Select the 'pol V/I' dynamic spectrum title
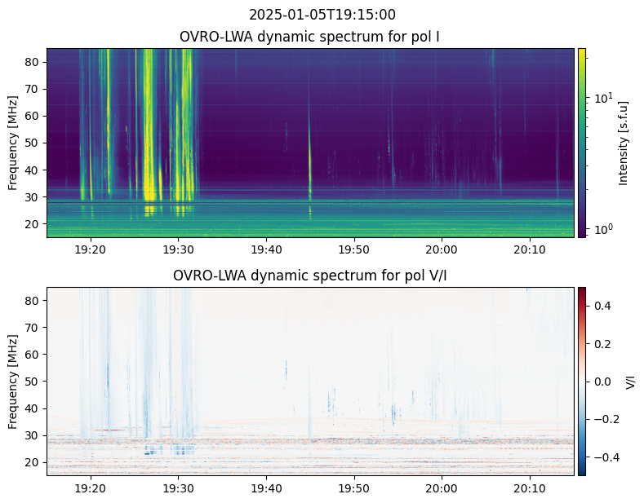The width and height of the screenshot is (644, 503). [310, 276]
